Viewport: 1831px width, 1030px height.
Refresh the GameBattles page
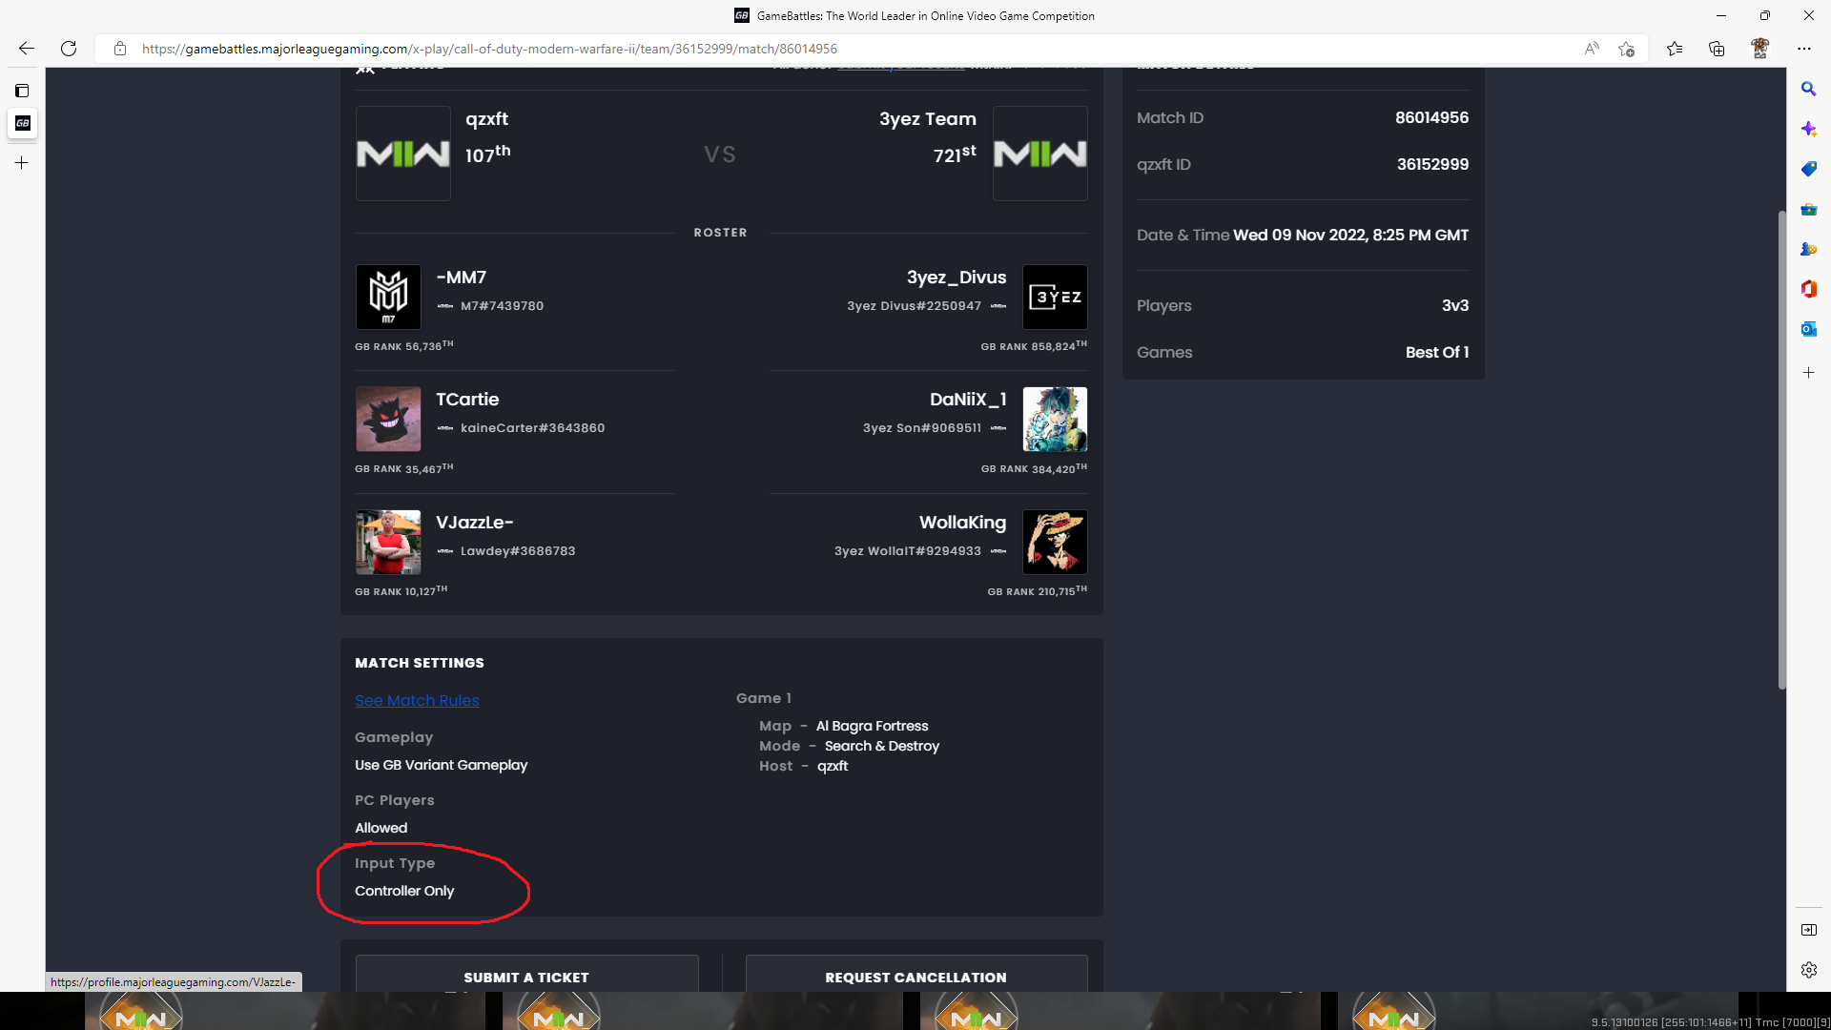coord(69,49)
